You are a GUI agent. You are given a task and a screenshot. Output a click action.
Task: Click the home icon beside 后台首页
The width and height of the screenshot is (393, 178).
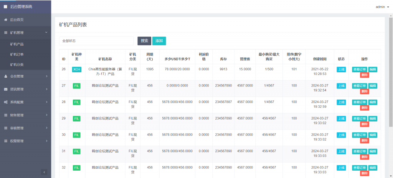click(x=5, y=20)
